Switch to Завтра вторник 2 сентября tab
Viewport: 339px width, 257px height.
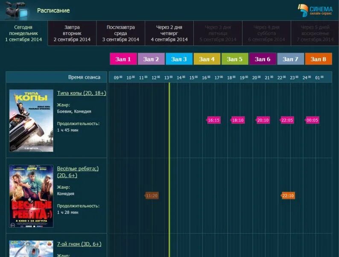pyautogui.click(x=72, y=33)
